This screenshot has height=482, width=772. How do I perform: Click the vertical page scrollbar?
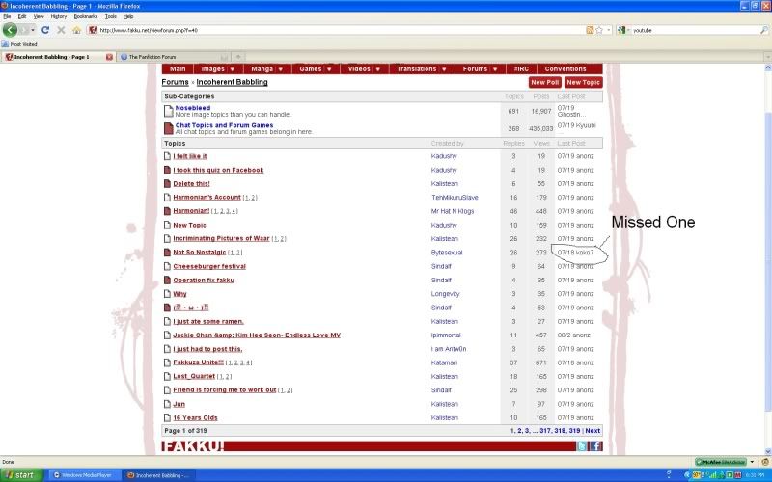(767, 260)
